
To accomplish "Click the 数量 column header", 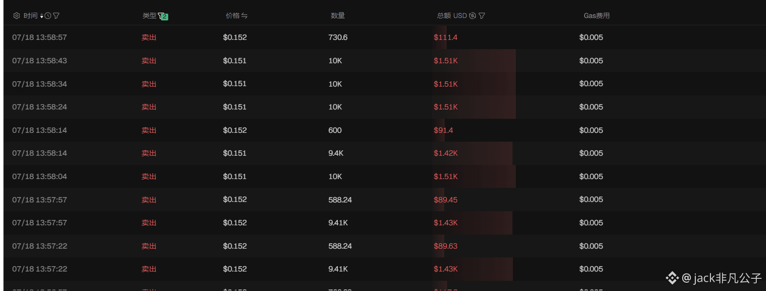I will click(x=338, y=16).
